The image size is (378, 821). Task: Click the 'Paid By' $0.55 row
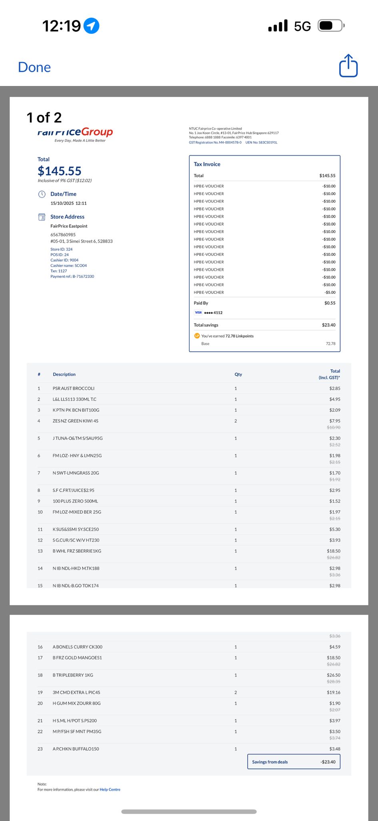(x=265, y=303)
